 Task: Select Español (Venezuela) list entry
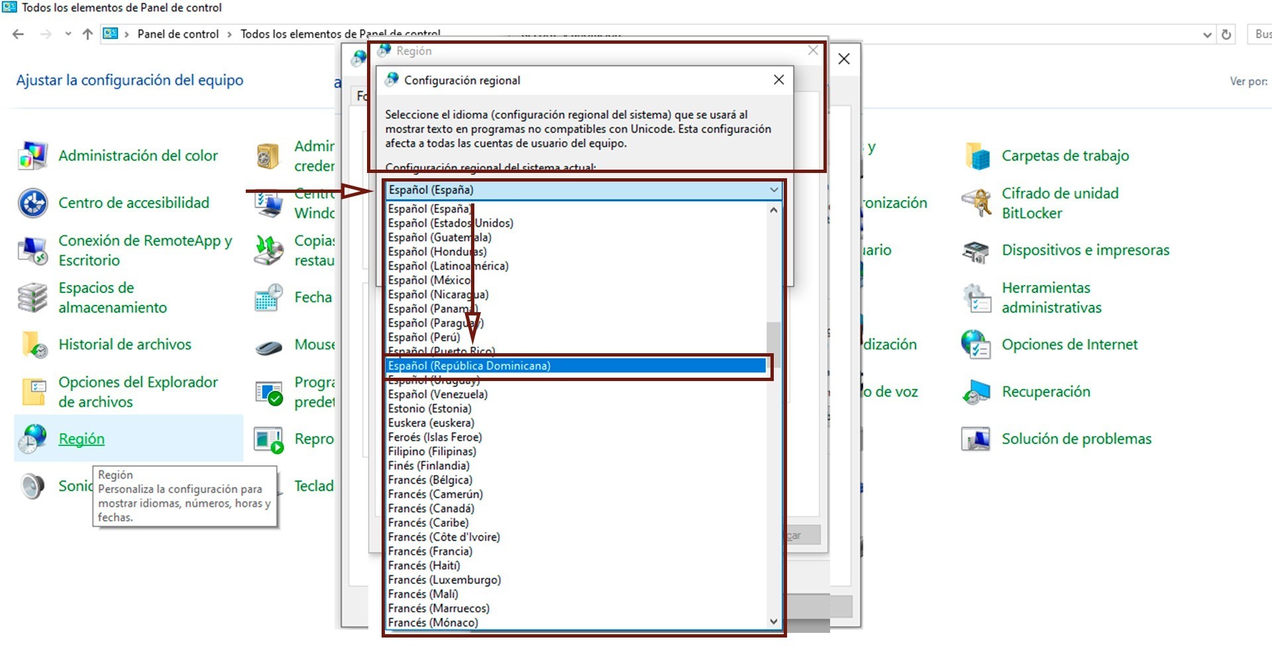click(437, 394)
